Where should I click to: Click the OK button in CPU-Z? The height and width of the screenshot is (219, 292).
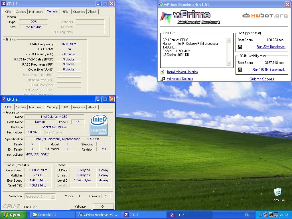(x=103, y=206)
